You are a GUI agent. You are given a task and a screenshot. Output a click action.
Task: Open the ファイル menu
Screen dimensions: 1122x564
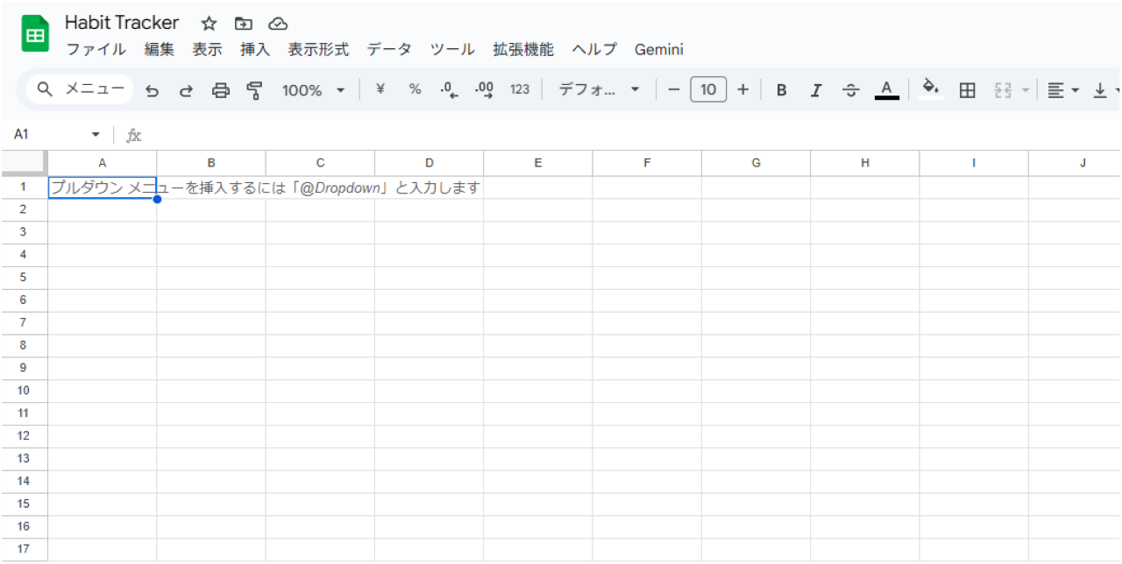[96, 50]
